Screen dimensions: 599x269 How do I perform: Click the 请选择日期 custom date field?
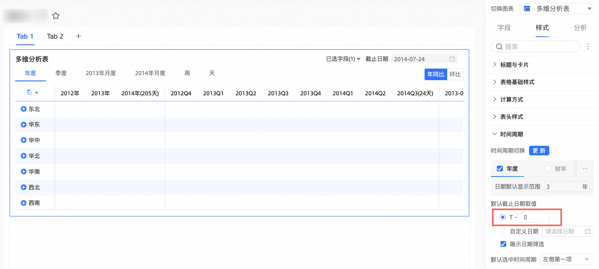coord(568,231)
